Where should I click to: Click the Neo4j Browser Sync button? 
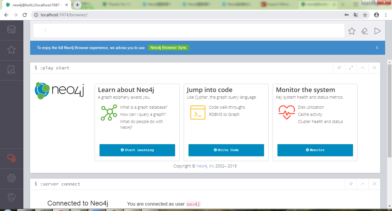click(168, 48)
